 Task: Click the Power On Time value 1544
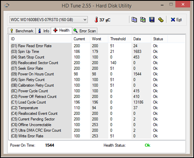pyautogui.click(x=50, y=145)
